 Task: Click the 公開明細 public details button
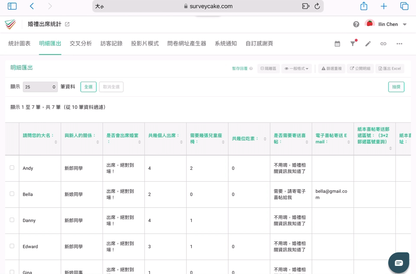tap(360, 68)
